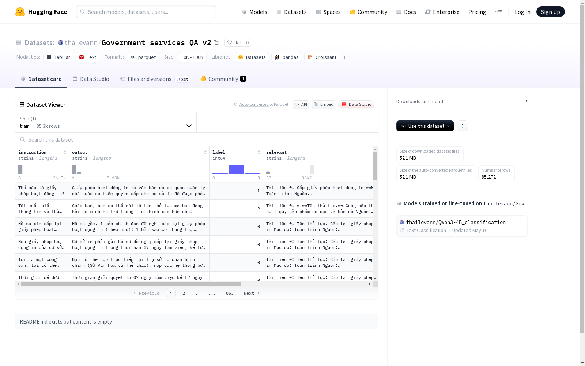Image resolution: width=585 pixels, height=366 pixels.
Task: Click the relevant column header
Action: [x=276, y=152]
